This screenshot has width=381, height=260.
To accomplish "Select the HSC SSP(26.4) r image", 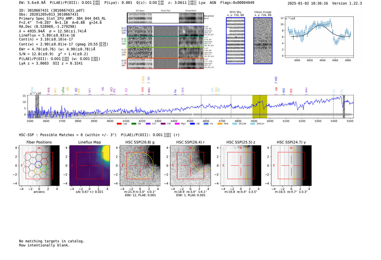I will tap(190, 166).
